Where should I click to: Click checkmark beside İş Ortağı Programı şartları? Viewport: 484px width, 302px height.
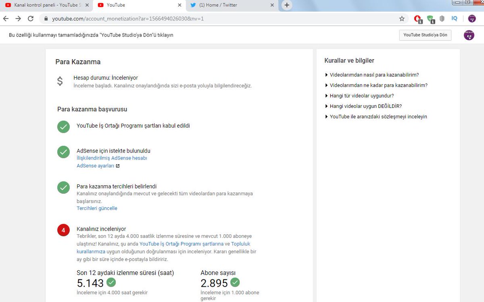(x=63, y=126)
